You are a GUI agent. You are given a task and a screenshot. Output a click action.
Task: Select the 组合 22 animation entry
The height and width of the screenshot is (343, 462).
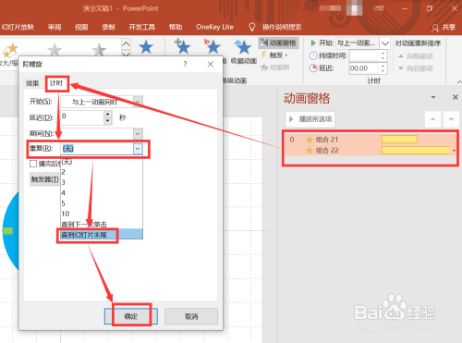[371, 151]
